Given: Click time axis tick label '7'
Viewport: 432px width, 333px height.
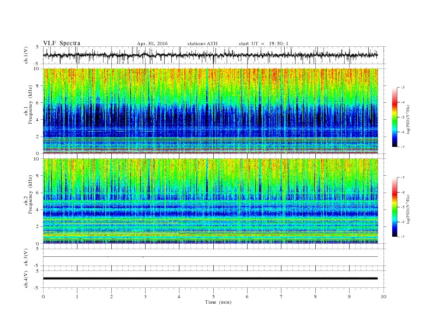Looking at the screenshot, I should click(x=281, y=297).
